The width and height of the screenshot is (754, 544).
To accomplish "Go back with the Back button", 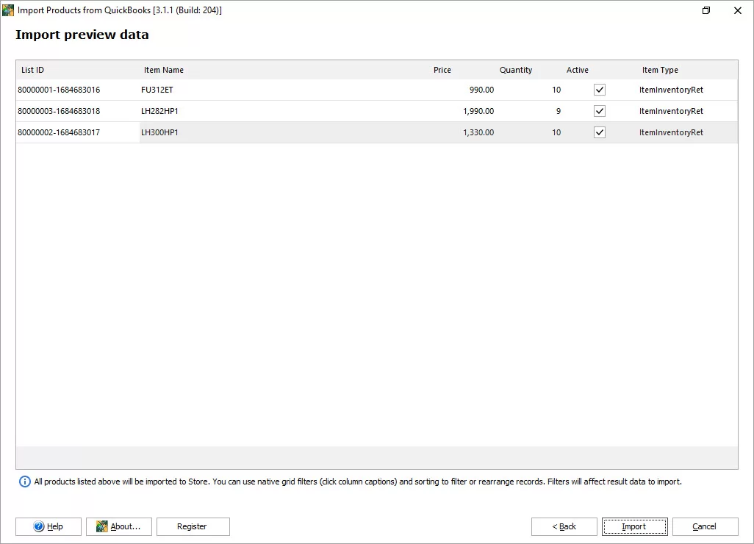I will coord(564,526).
